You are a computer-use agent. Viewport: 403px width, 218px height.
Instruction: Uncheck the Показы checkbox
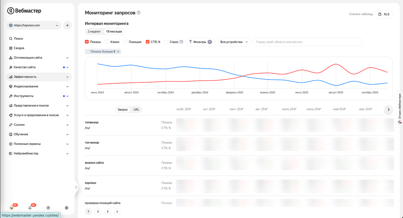tap(87, 42)
